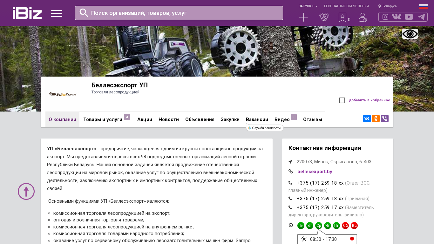This screenshot has height=244, width=434.
Task: Open the Instagram page icon
Action: 385,17
